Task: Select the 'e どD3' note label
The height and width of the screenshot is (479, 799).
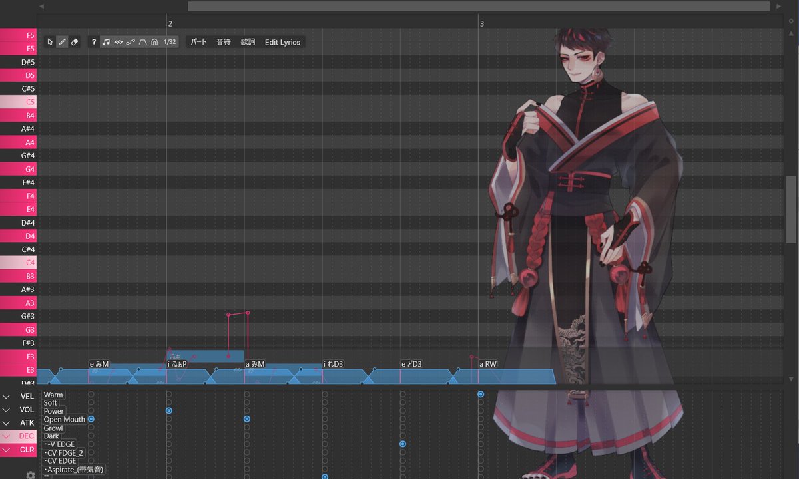Action: point(411,364)
